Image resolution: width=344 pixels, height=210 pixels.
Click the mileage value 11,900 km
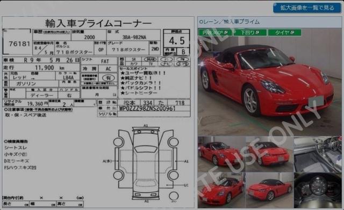49,68
